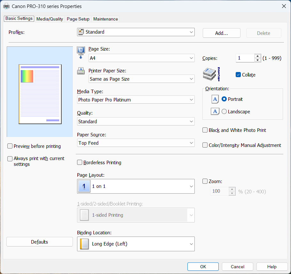The width and height of the screenshot is (291, 274).
Task: Click the 1-sided/2-sided/Booklet Printing dropdown
Action: point(136,215)
